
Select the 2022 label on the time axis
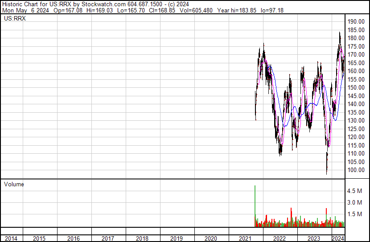[280, 238]
